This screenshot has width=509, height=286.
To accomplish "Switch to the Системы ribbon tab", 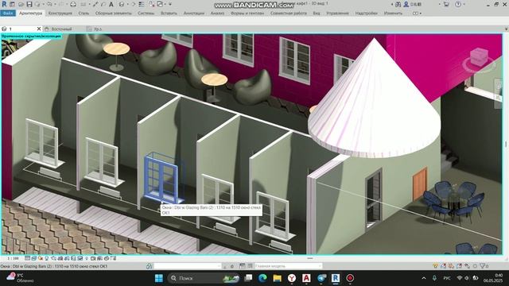I will tap(146, 14).
